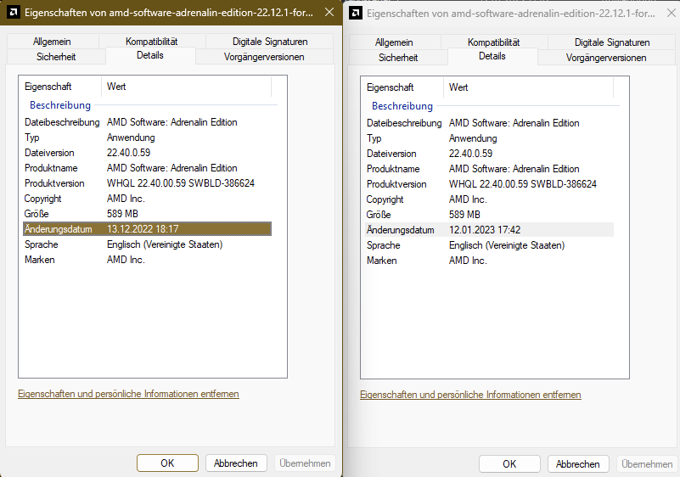Click Abbrechen in right window
Screen dimensions: 680x477
coord(578,464)
